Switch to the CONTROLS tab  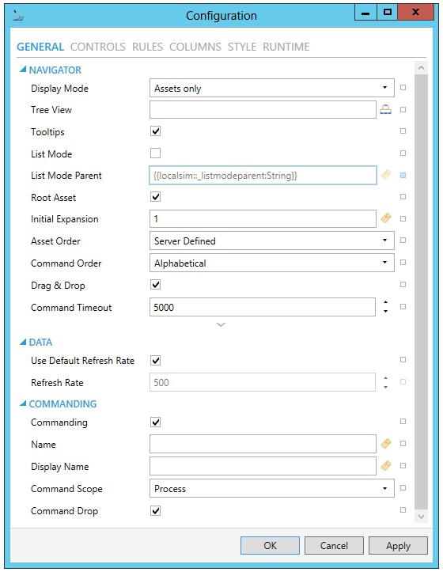point(98,47)
